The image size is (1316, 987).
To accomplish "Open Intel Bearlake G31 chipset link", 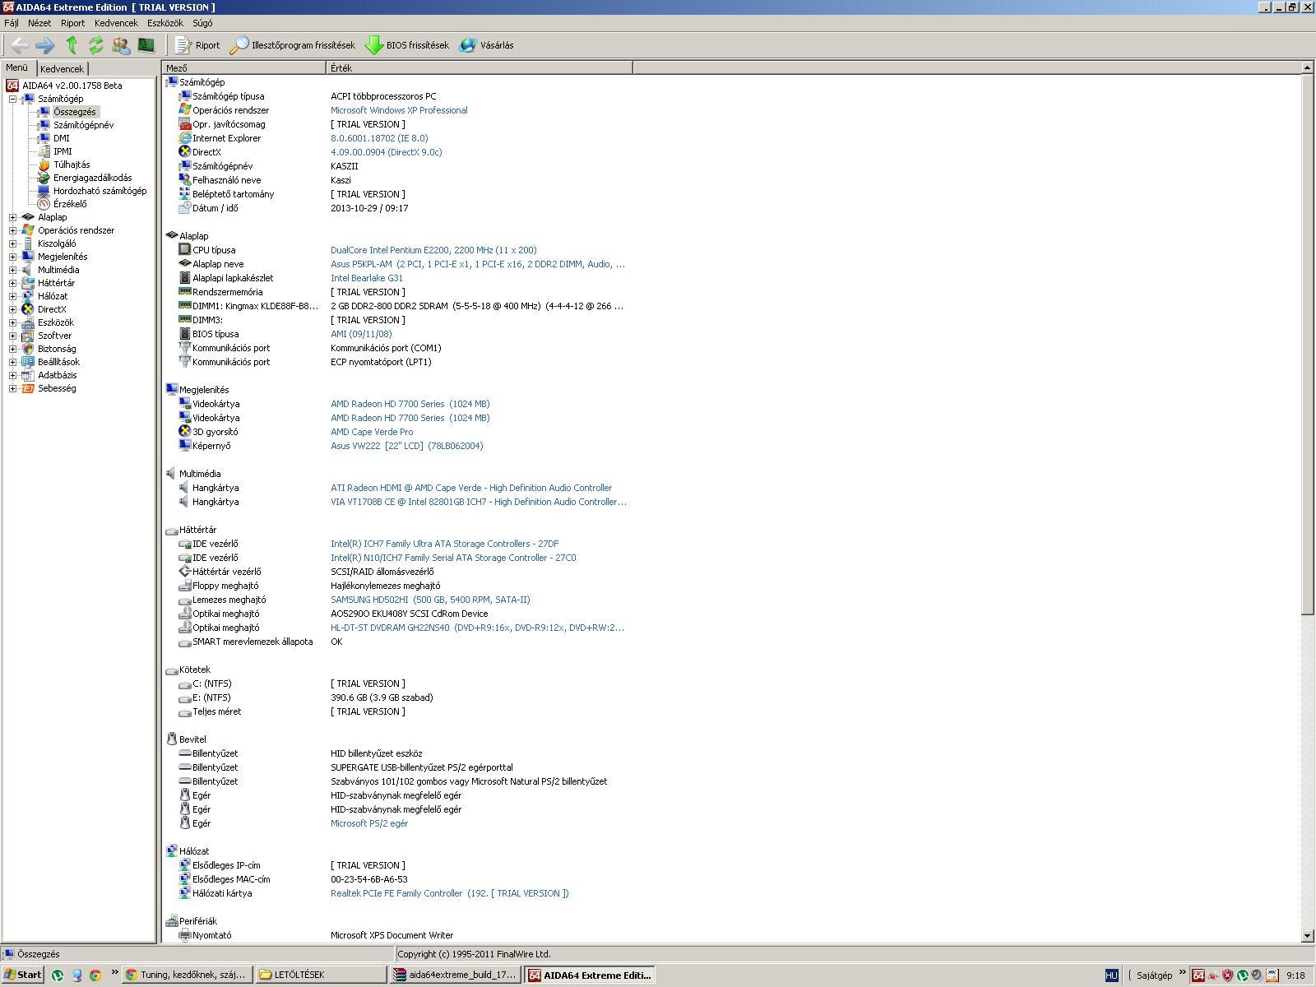I will point(367,278).
